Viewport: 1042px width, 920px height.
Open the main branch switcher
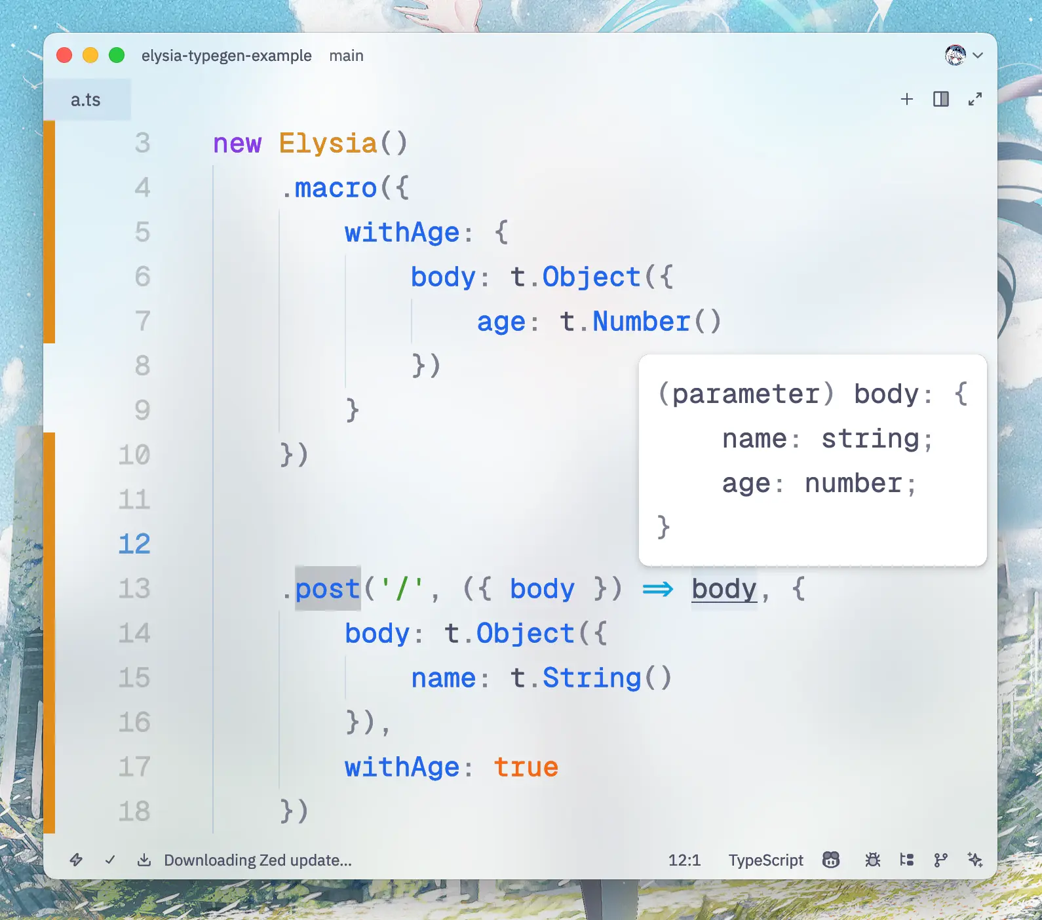click(x=347, y=56)
